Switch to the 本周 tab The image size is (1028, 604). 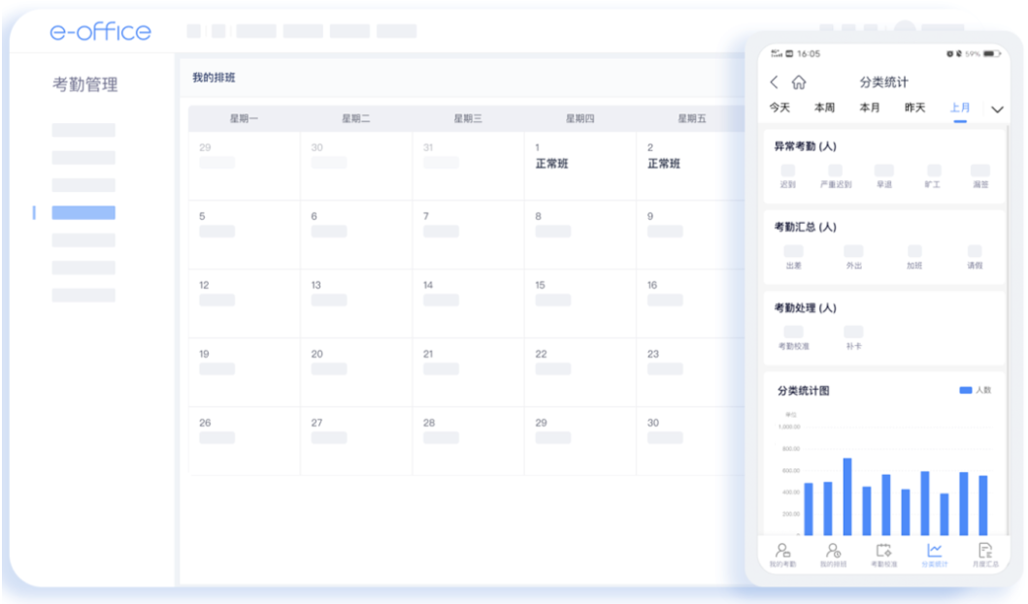click(824, 108)
